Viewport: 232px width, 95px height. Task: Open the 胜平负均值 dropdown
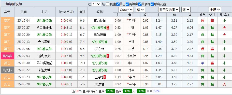pyautogui.click(x=169, y=10)
